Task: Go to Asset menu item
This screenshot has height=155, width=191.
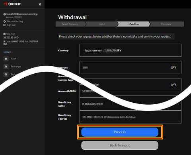Action: tap(14, 59)
